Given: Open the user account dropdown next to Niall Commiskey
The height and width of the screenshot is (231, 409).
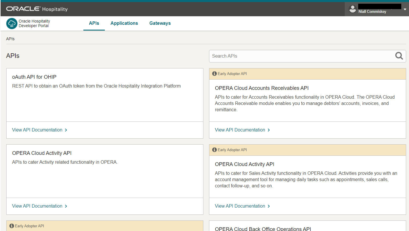Looking at the screenshot, I should click(x=405, y=9).
